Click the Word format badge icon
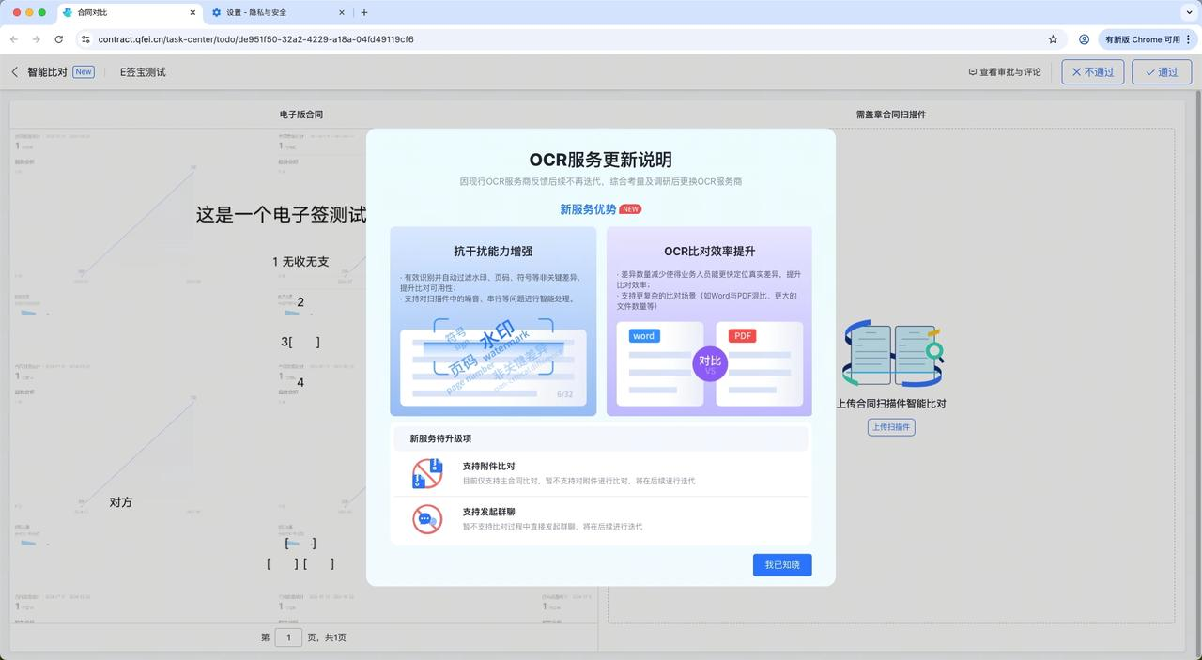Image resolution: width=1202 pixels, height=660 pixels. click(x=642, y=335)
